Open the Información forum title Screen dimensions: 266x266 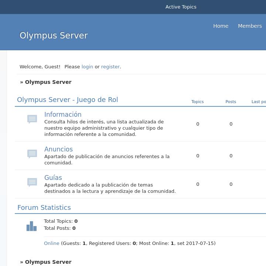coord(63,115)
